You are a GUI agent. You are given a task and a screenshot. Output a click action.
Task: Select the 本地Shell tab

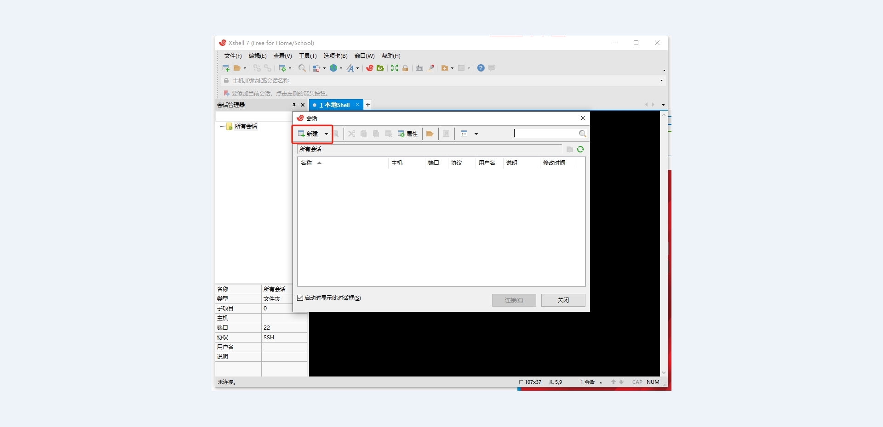tap(336, 105)
